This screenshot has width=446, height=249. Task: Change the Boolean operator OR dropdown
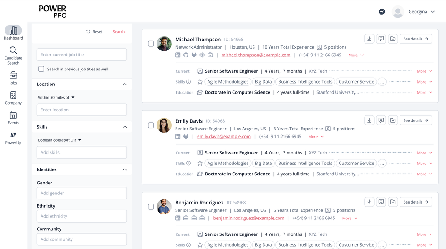pos(59,140)
